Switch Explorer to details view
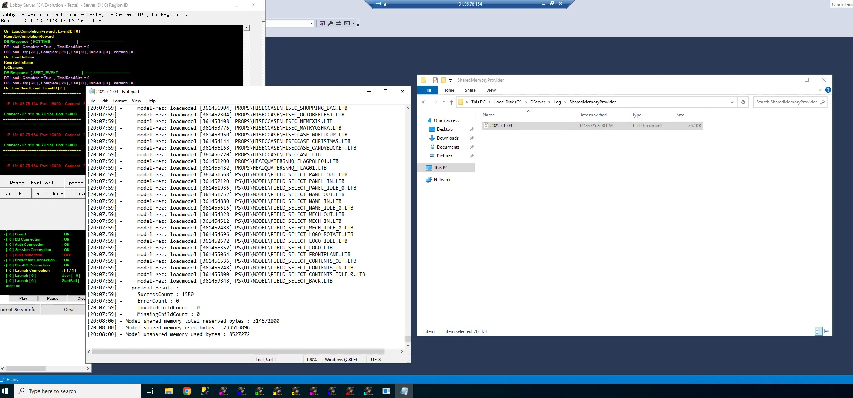The width and height of the screenshot is (853, 398). click(x=819, y=331)
